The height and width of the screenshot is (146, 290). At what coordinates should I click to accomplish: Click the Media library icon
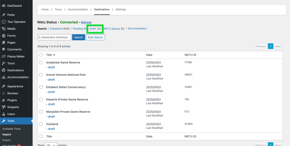[3, 29]
